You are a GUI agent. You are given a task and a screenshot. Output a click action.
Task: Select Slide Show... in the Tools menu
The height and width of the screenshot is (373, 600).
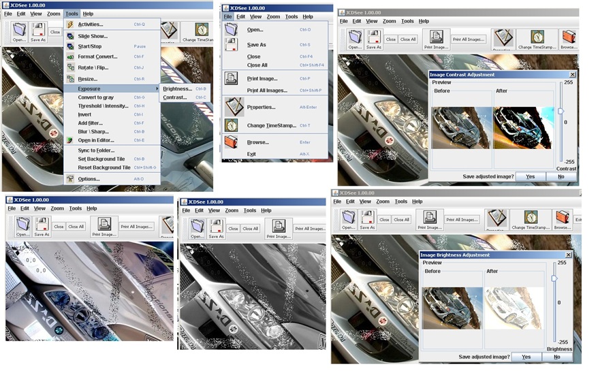112,36
